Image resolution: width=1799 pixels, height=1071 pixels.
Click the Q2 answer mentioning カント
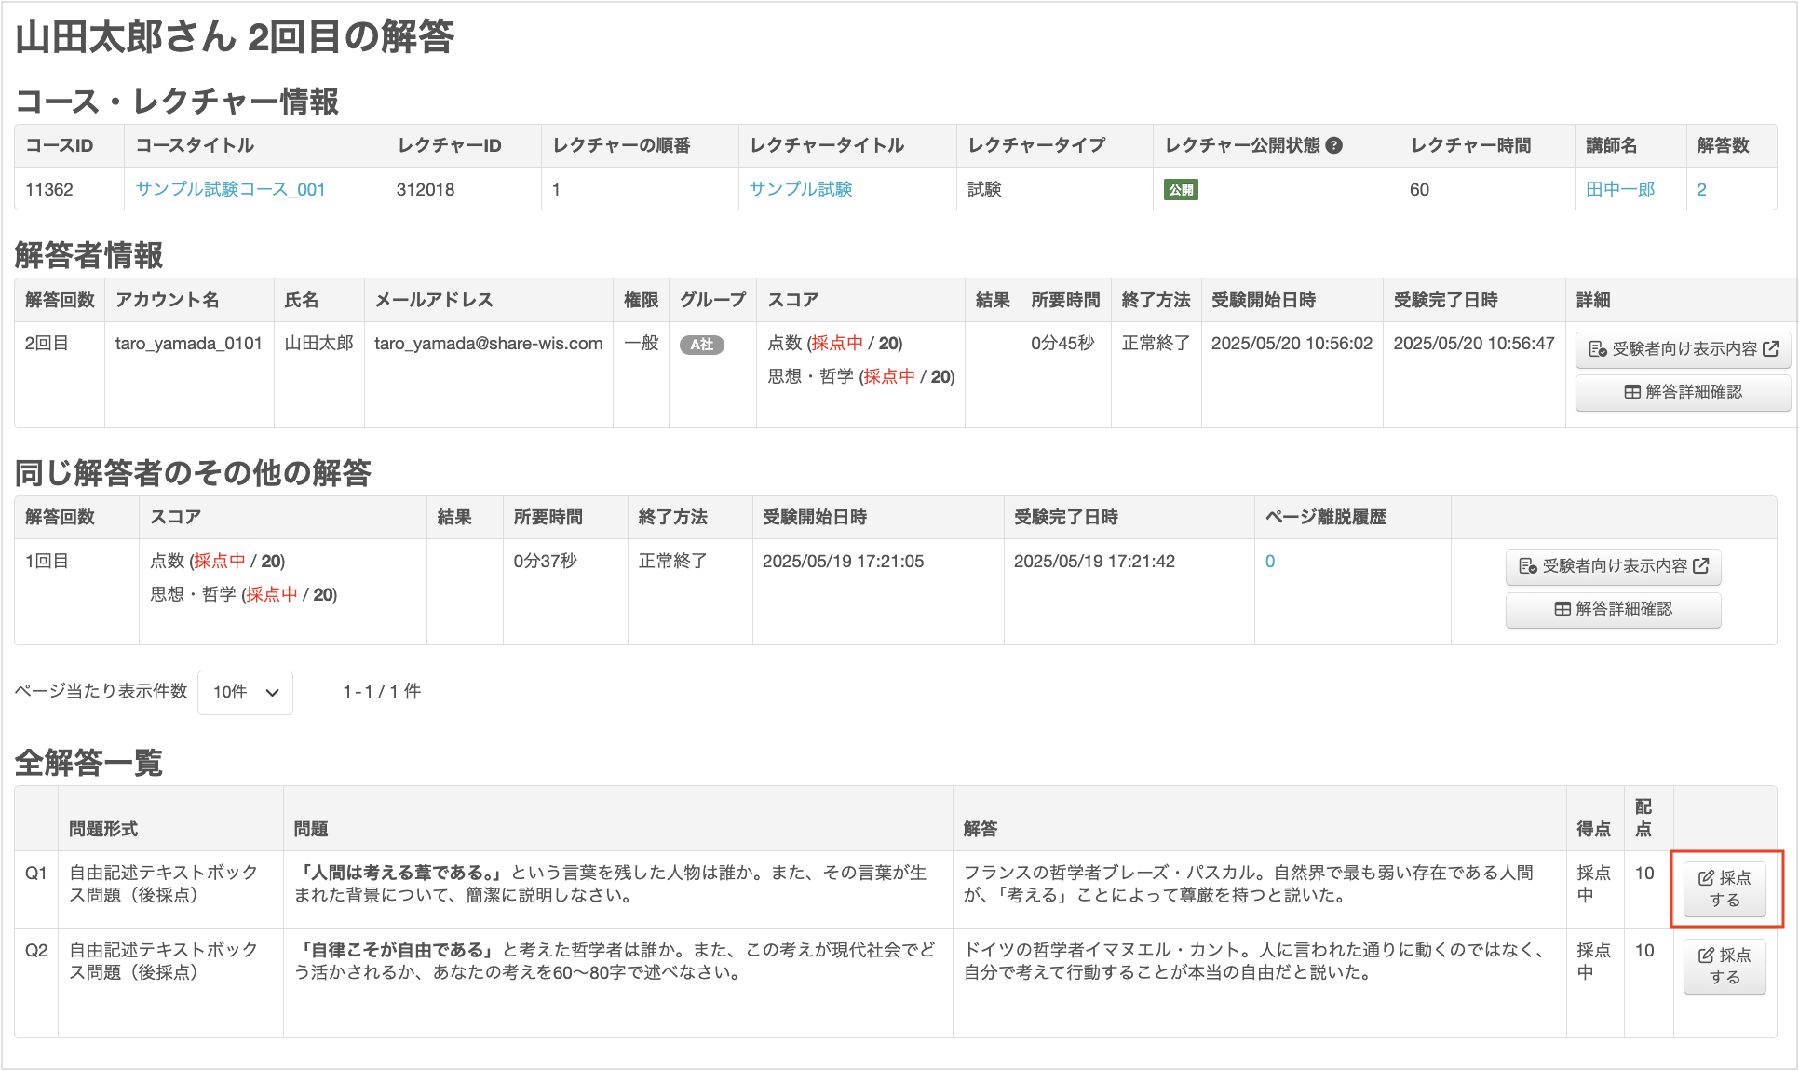[1254, 961]
